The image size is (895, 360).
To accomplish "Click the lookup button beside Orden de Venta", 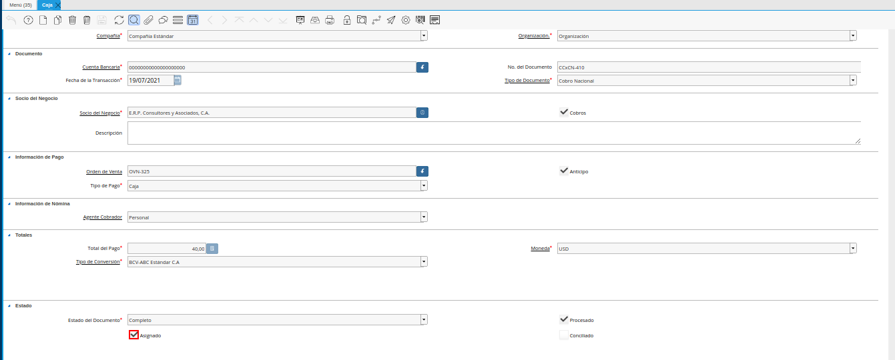I will pyautogui.click(x=422, y=171).
